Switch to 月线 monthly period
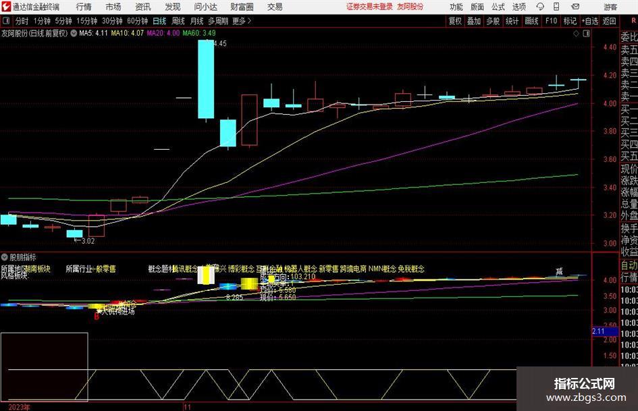638x411 pixels. coord(196,21)
